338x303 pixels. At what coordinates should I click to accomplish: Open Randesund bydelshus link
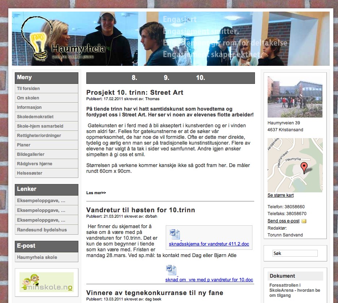47,230
